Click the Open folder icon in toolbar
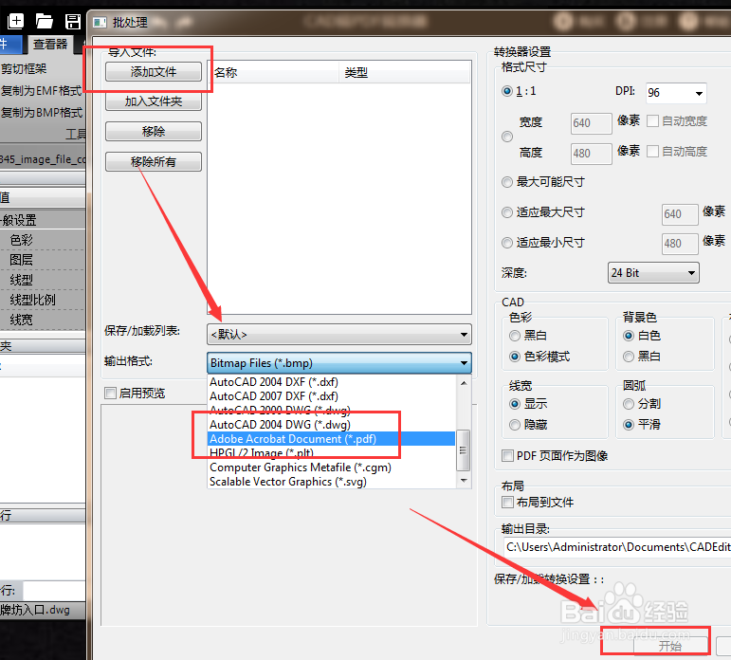Image resolution: width=731 pixels, height=660 pixels. [45, 21]
